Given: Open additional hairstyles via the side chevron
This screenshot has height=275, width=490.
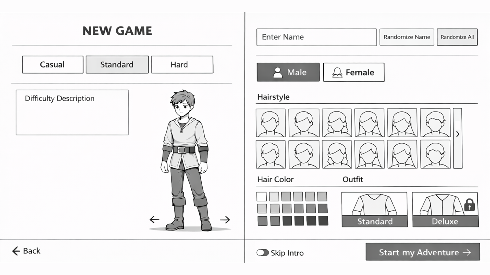Looking at the screenshot, I should tap(457, 134).
